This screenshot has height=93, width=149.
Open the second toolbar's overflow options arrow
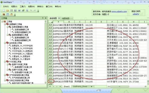coord(15,15)
